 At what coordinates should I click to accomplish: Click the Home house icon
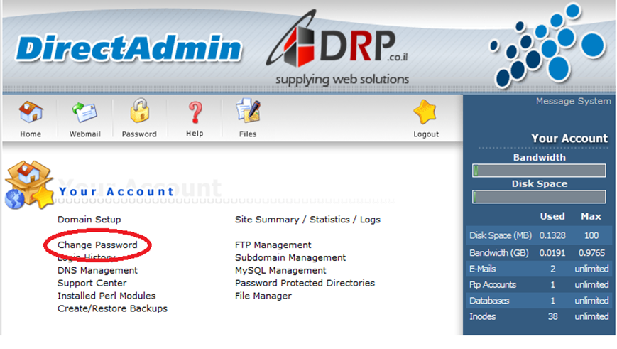31,114
